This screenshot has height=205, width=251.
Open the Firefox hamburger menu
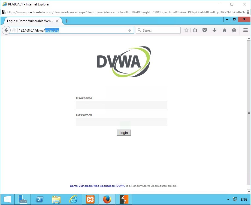tap(246, 30)
